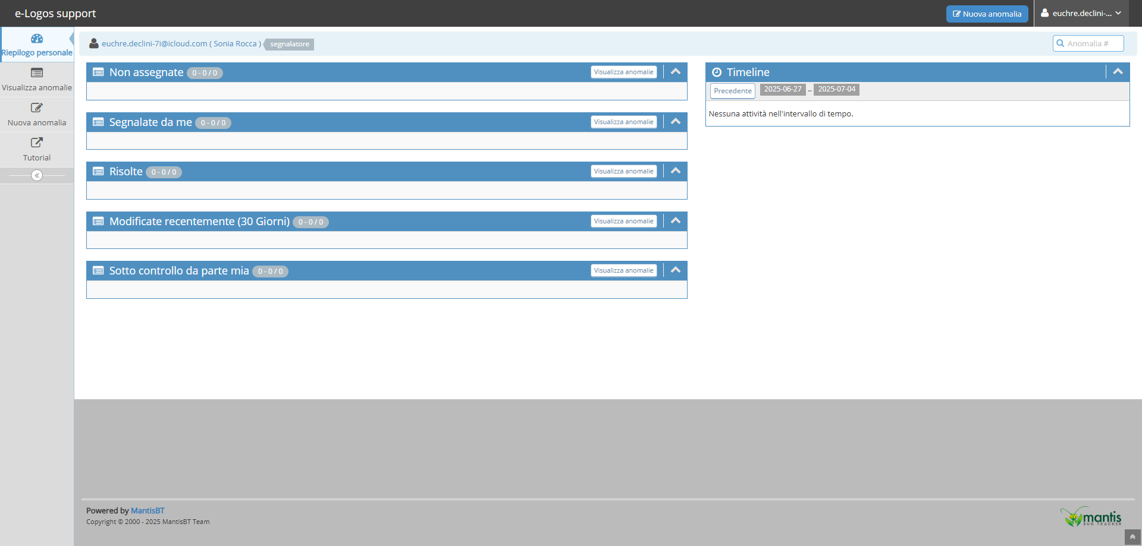Click the Timeline clock icon
Viewport: 1142px width, 546px height.
click(717, 72)
